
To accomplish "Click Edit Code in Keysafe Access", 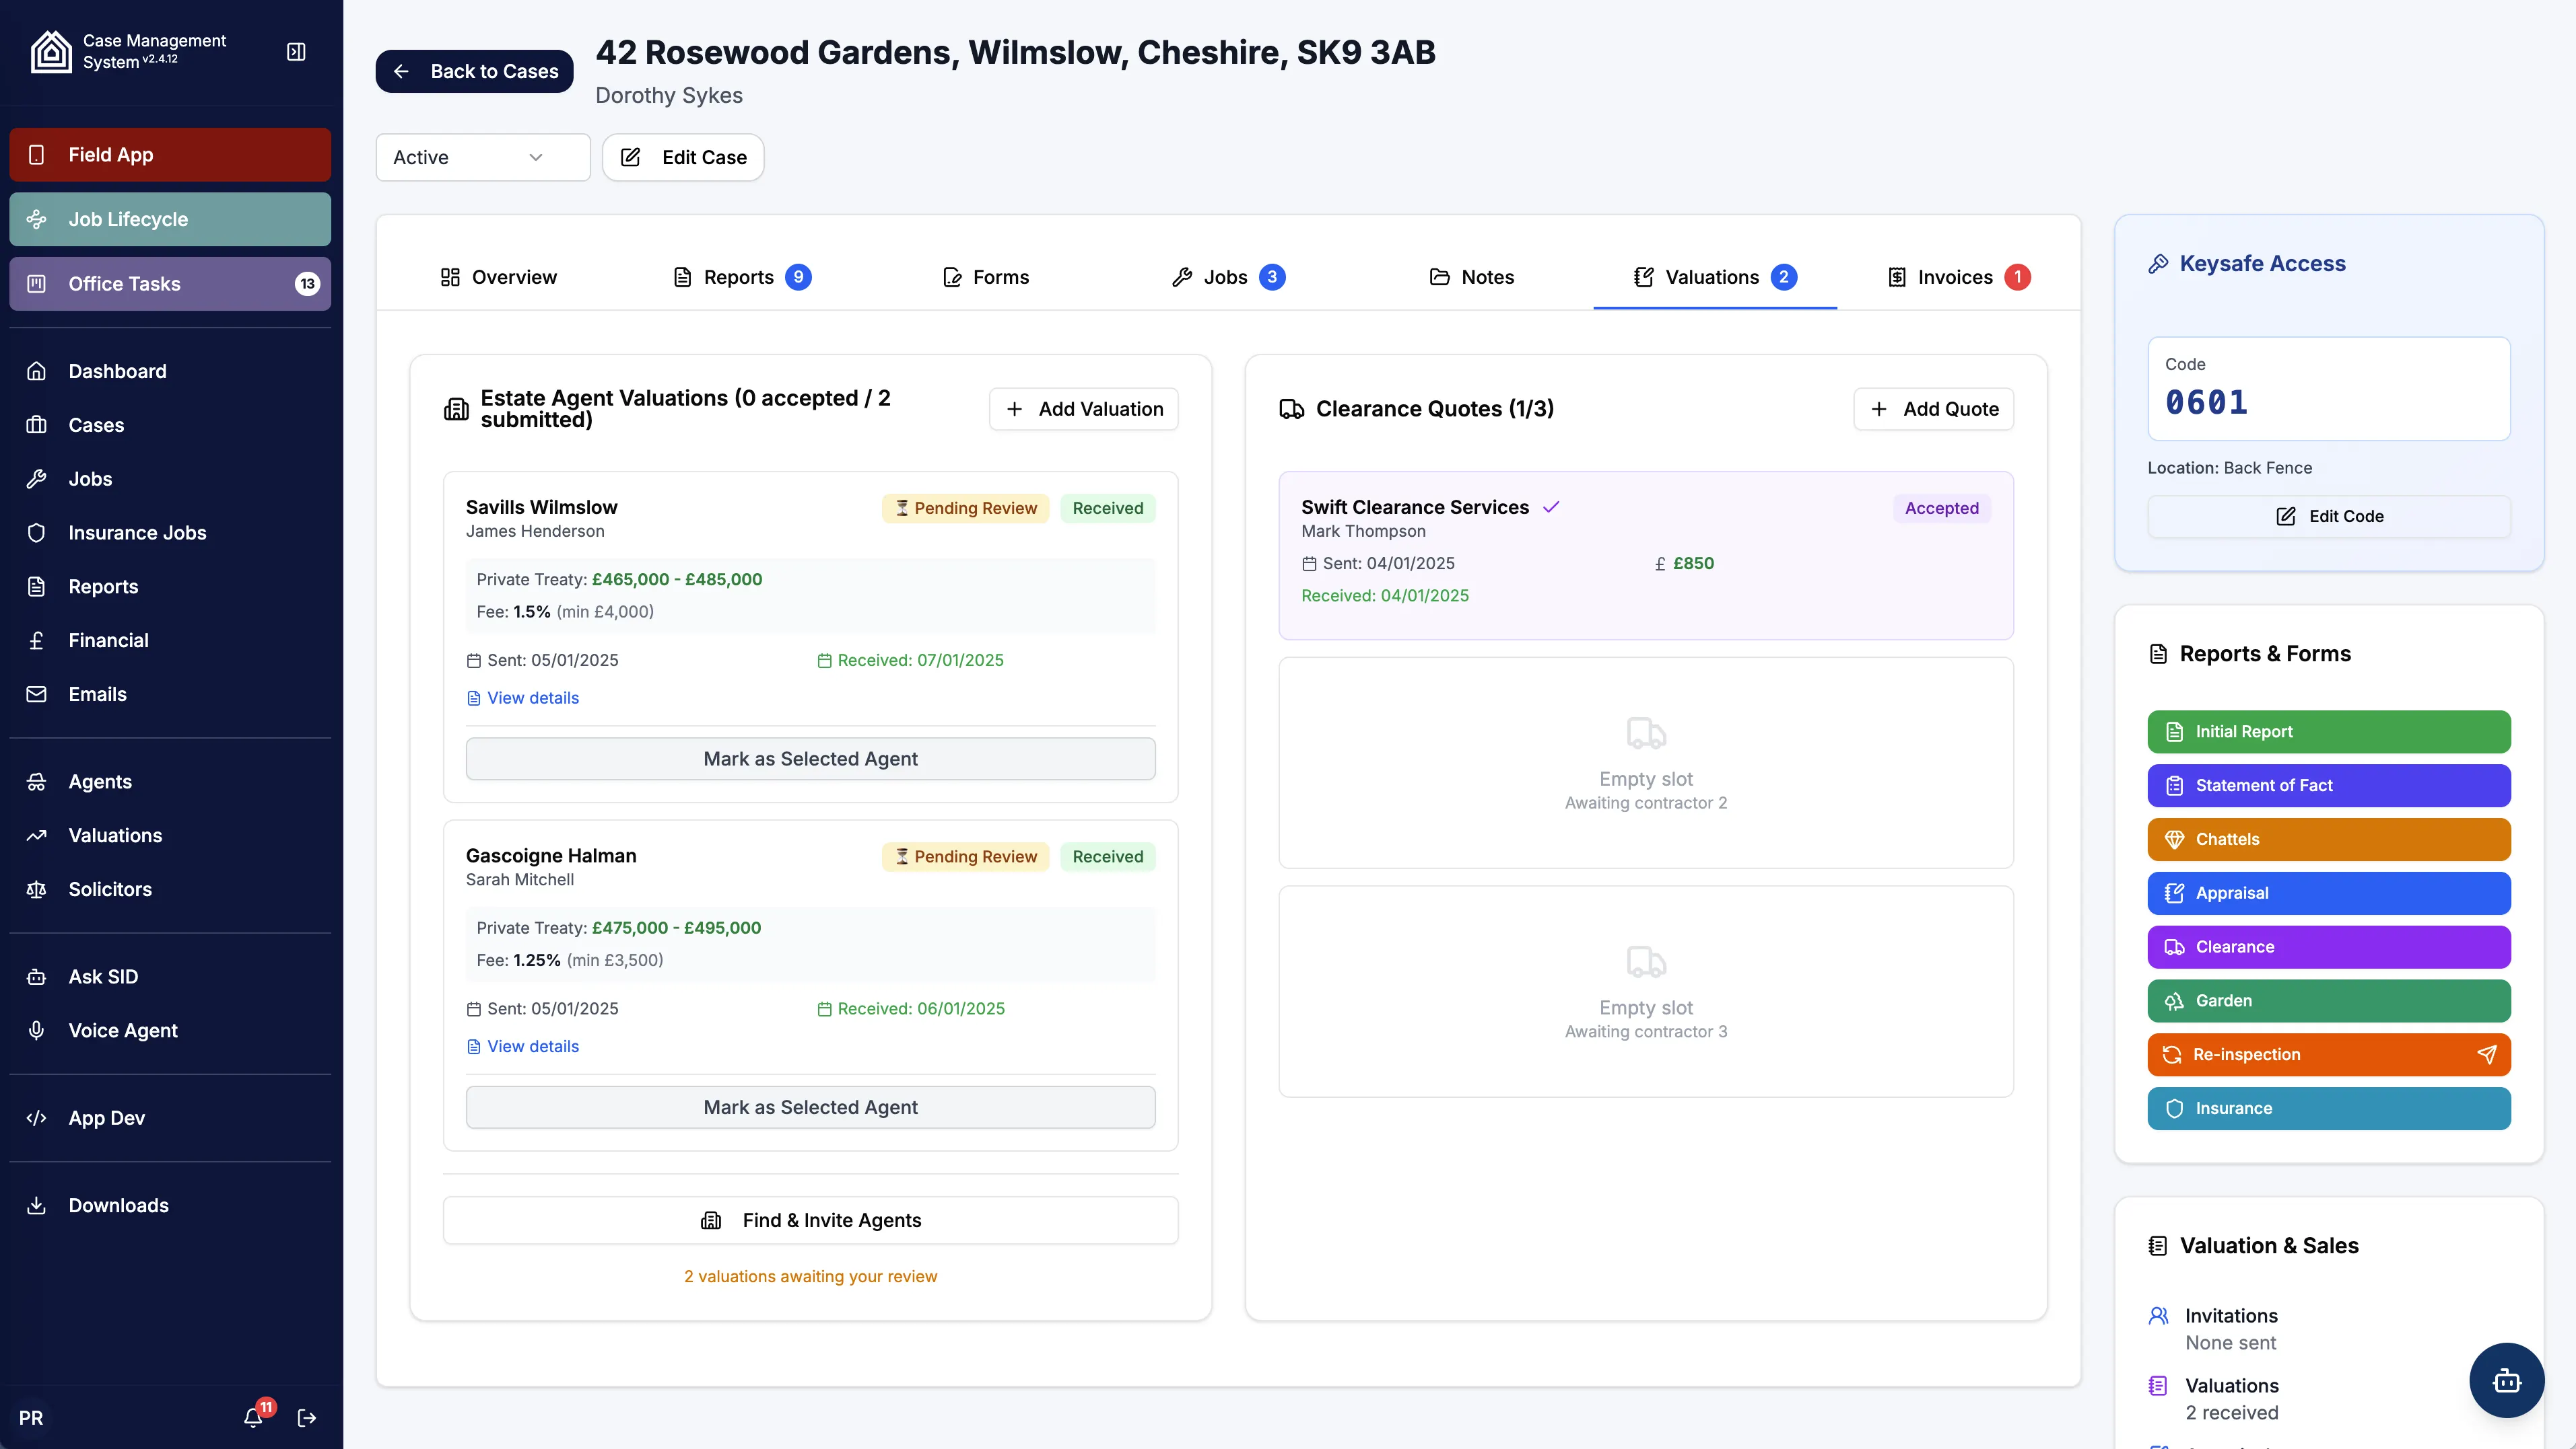I will [x=2329, y=516].
